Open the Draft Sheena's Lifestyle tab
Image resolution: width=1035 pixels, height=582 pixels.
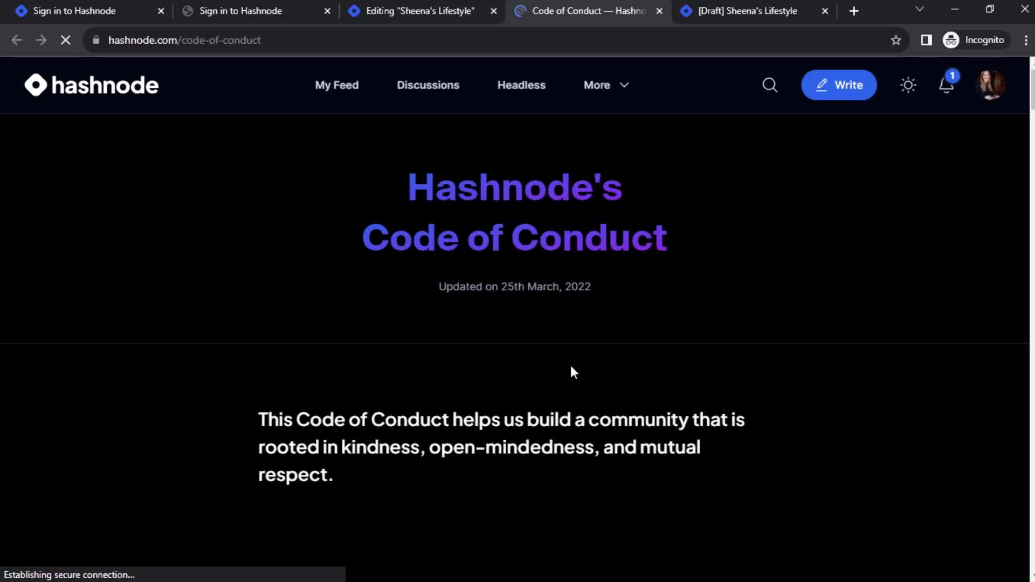click(x=748, y=11)
